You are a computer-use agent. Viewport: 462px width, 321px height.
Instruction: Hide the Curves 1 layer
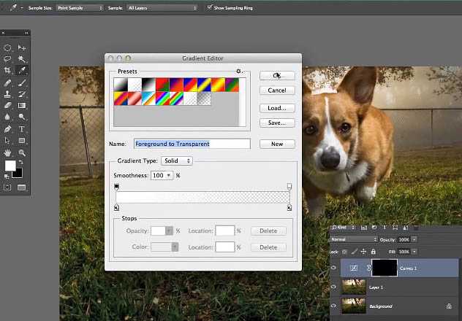(334, 268)
